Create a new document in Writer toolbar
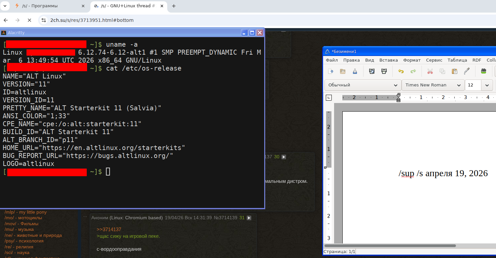The height and width of the screenshot is (258, 496). click(x=330, y=71)
